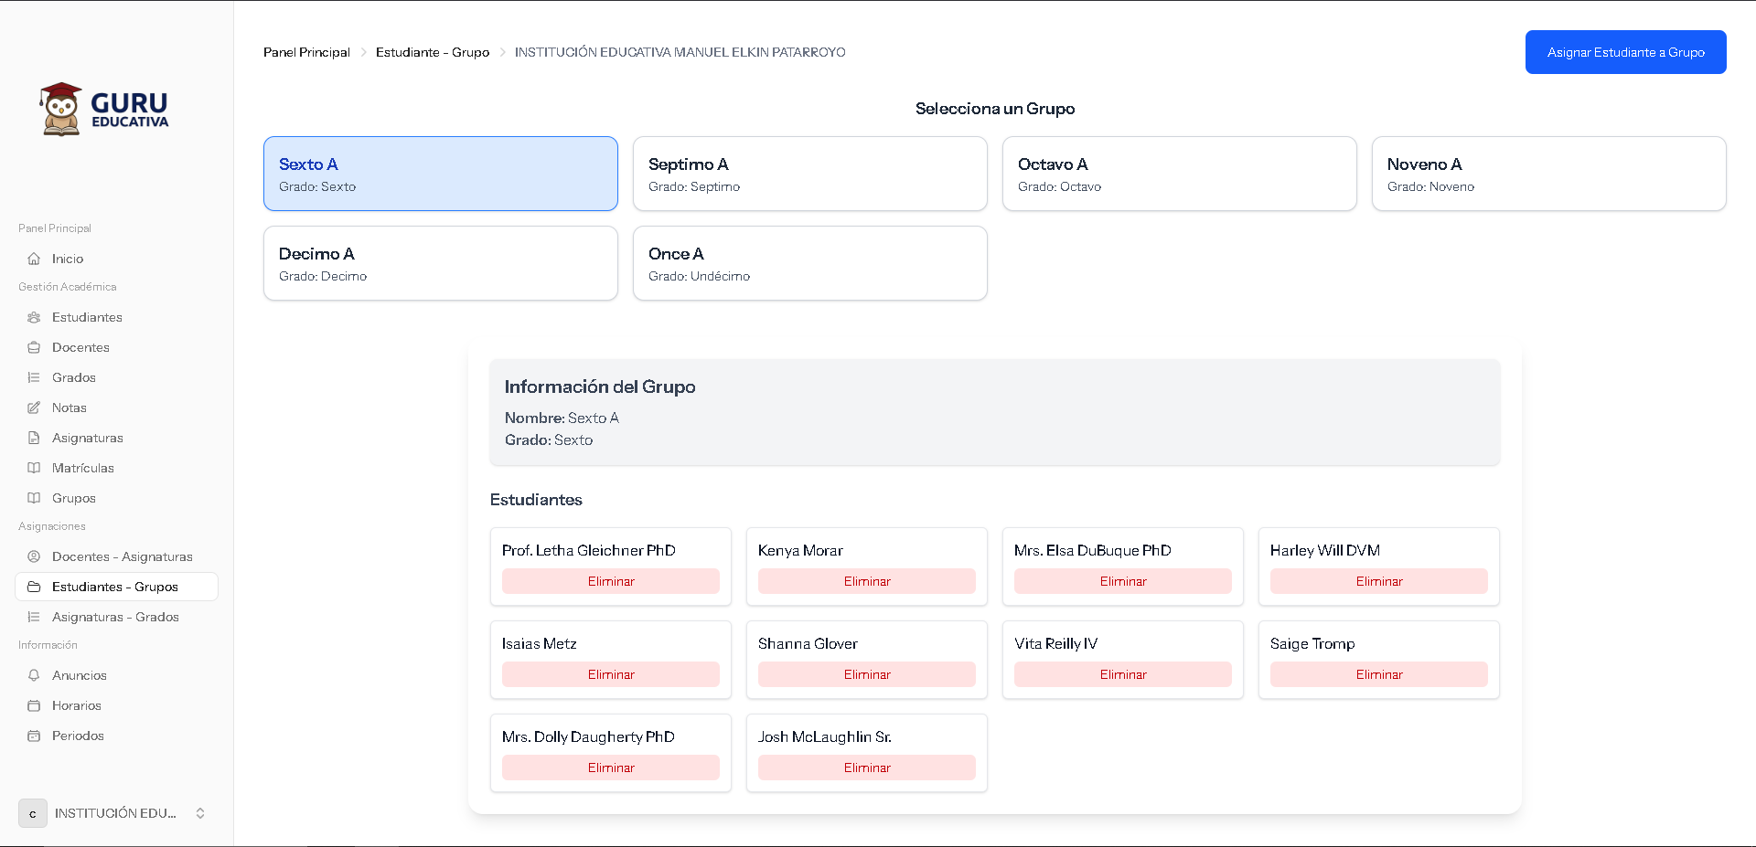Pick the Once A group card
This screenshot has height=847, width=1756.
(x=809, y=263)
